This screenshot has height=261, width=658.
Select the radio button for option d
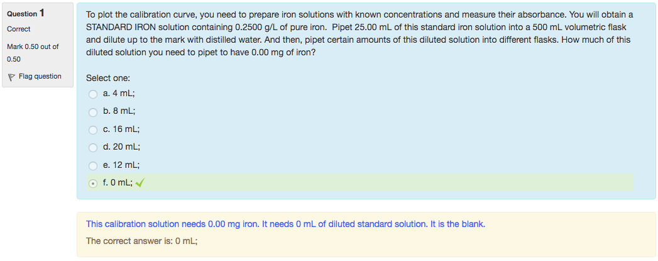(x=93, y=148)
